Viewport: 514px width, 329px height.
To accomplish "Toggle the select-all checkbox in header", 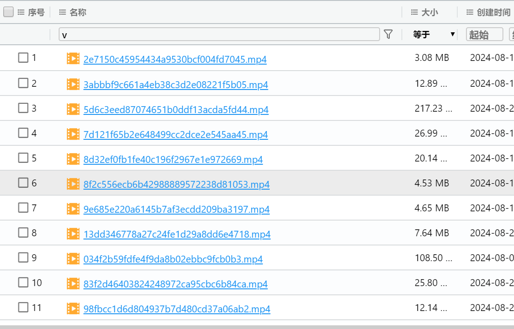I will [8, 12].
